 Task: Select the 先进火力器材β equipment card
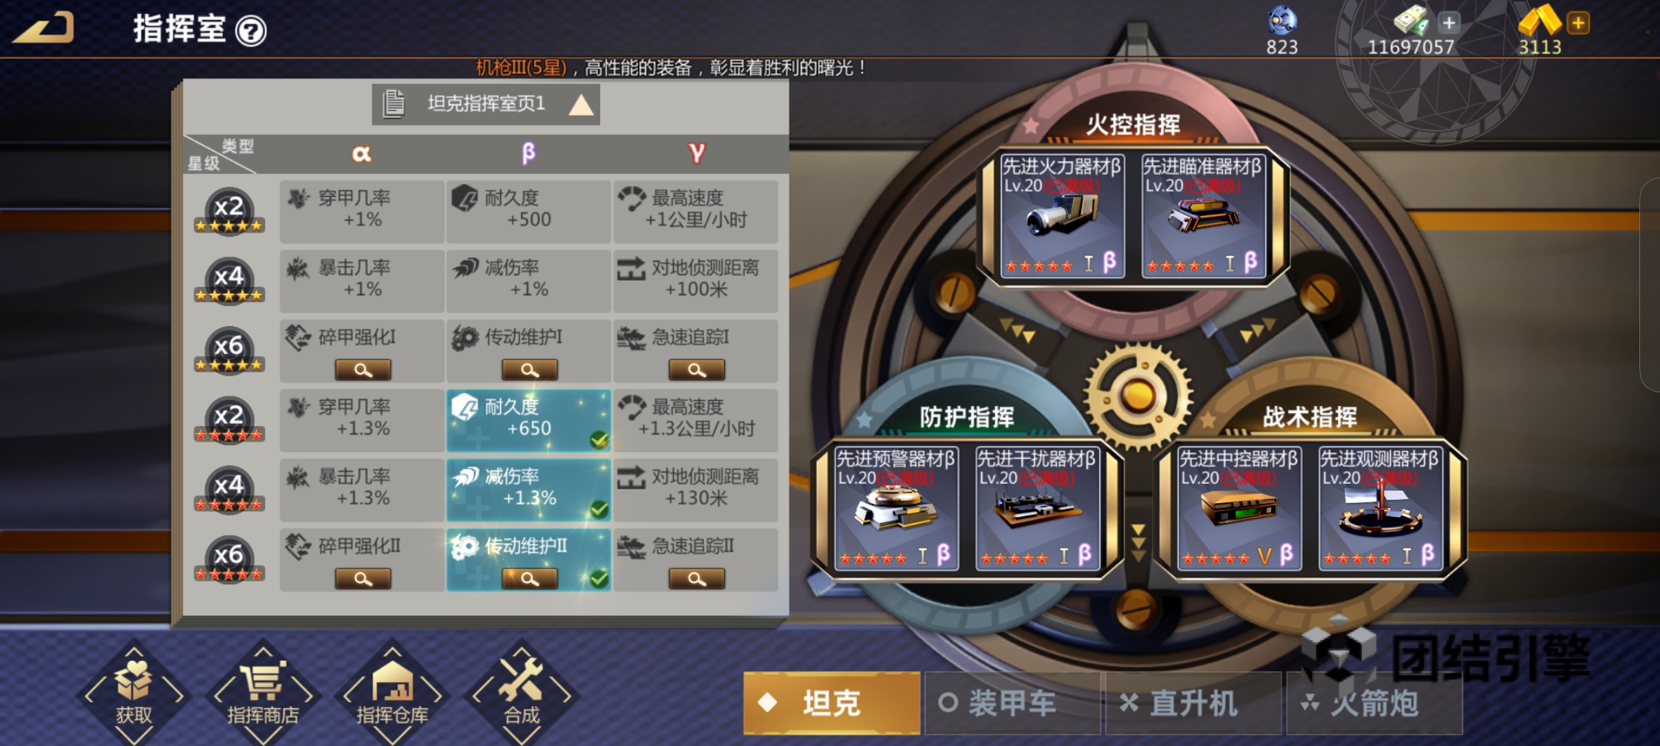click(x=1063, y=215)
